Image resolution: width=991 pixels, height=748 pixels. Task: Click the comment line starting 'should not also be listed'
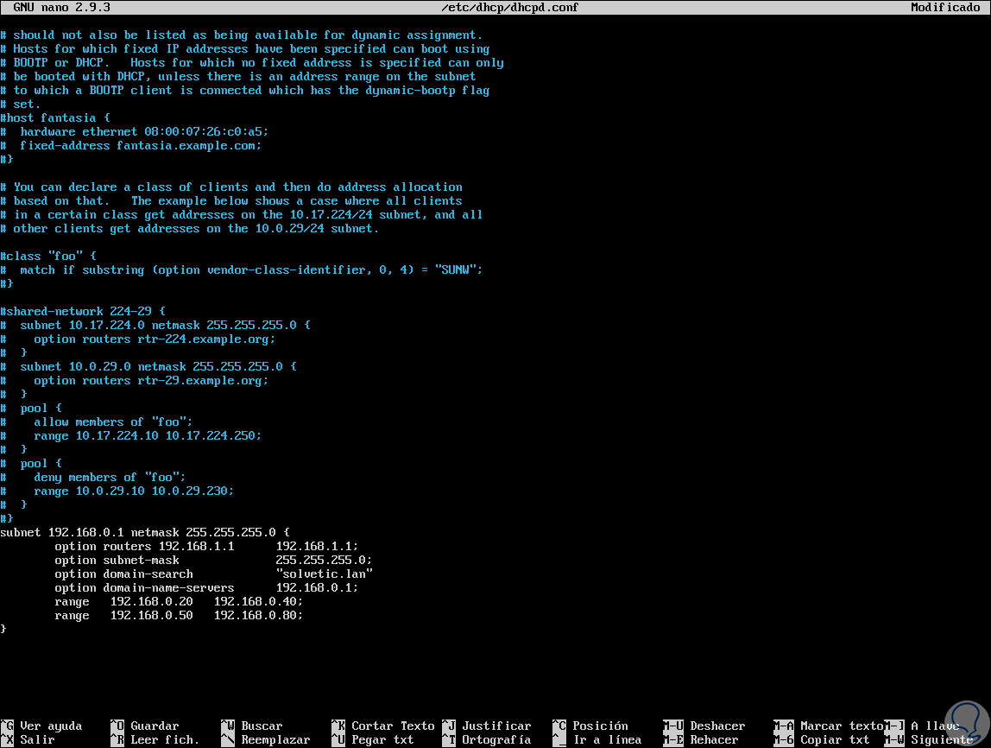[242, 35]
